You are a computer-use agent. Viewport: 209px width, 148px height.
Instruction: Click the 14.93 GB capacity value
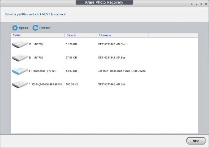(71, 71)
